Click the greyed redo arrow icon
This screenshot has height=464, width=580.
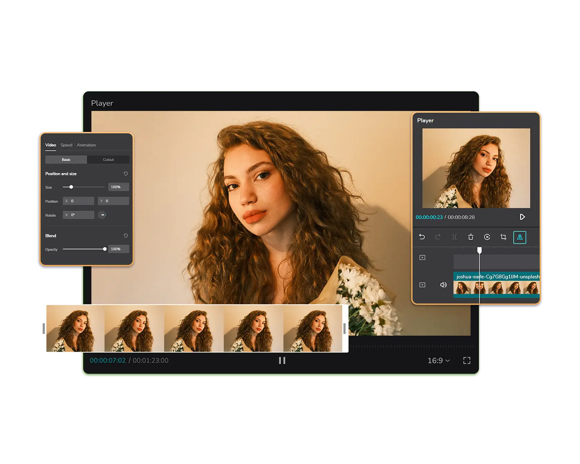(438, 237)
